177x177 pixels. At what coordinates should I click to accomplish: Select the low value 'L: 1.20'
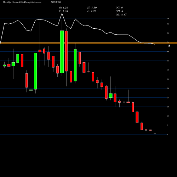(x=92, y=11)
